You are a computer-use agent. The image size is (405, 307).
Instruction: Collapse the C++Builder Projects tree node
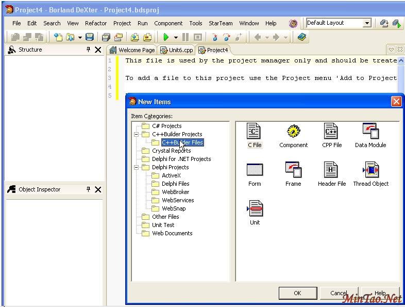pos(137,134)
